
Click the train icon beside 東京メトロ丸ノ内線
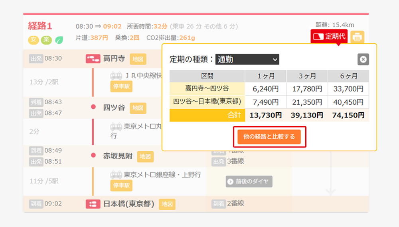click(116, 127)
